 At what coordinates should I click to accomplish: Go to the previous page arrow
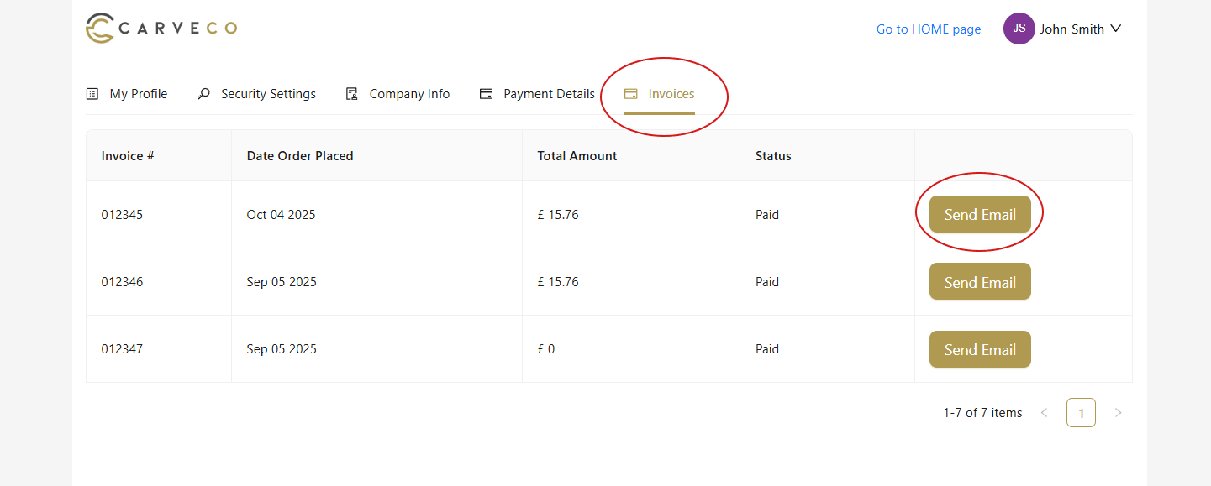1044,413
